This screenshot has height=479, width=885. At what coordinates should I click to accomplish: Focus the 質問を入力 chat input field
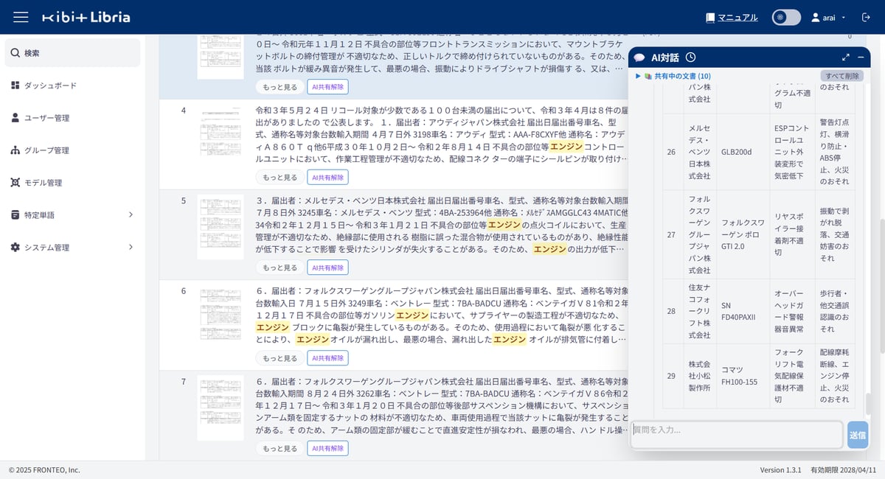737,435
